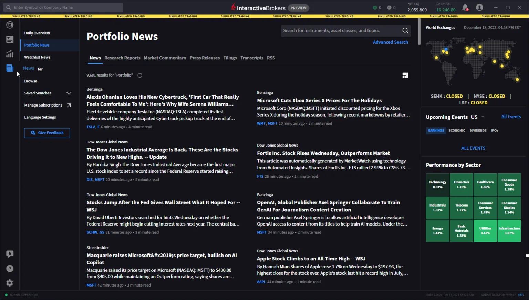529x300 pixels.
Task: Open the portfolio pie chart sidebar icon
Action: (10, 25)
